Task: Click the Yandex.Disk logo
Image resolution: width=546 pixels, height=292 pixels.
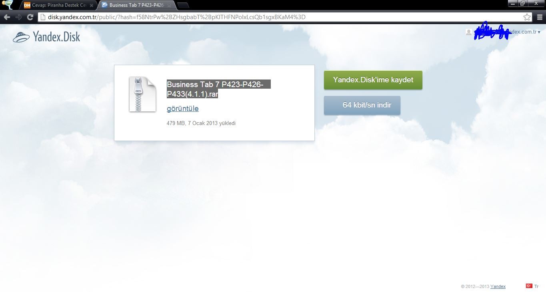Action: pyautogui.click(x=46, y=37)
